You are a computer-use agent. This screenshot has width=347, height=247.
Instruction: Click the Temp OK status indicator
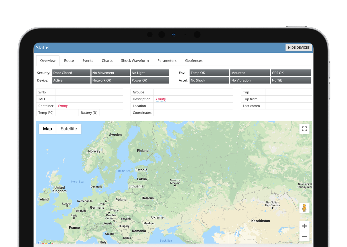pos(209,73)
